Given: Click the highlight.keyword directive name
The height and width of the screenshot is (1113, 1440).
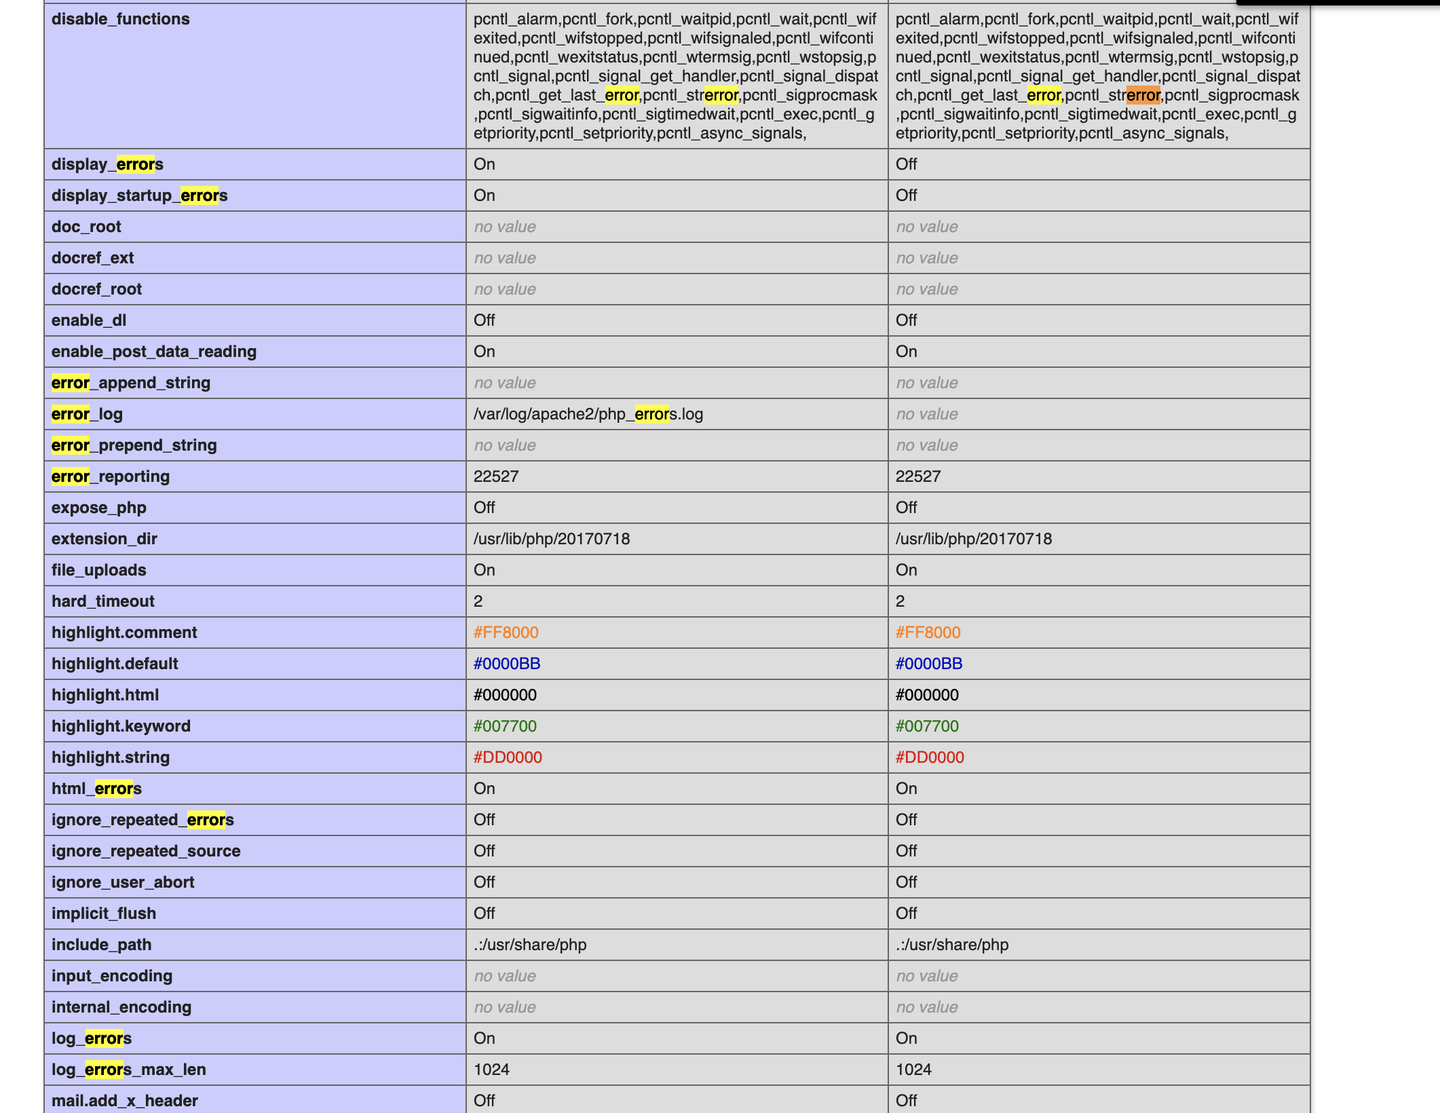Looking at the screenshot, I should coord(121,726).
